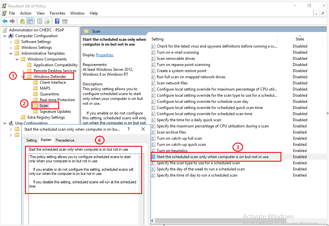Viewport: 329px width, 226px height.
Task: Expand second folder beneath User Configuration
Action: [x=11, y=135]
